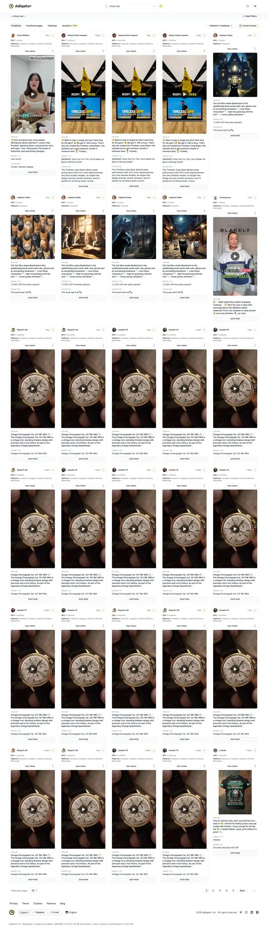Screen dimensions: 268x931
Task: Click the Create tracker button
Action: 248,26
